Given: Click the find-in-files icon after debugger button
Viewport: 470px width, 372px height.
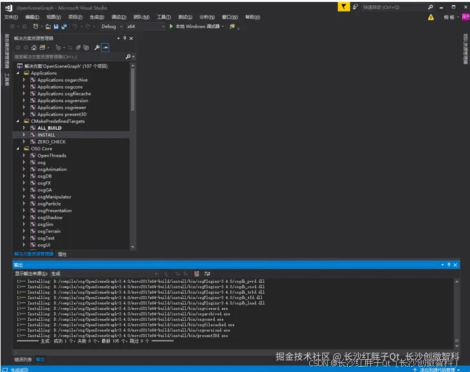Looking at the screenshot, I should pos(232,26).
